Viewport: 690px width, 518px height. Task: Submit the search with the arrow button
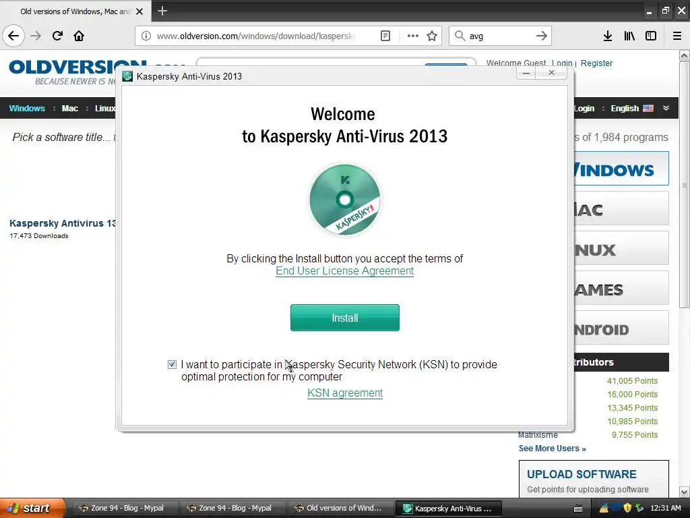coord(542,36)
